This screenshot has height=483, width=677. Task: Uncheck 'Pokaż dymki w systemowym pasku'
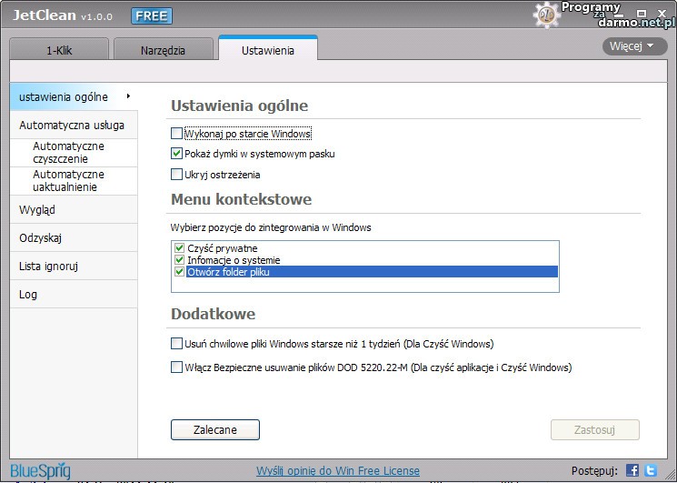point(176,155)
